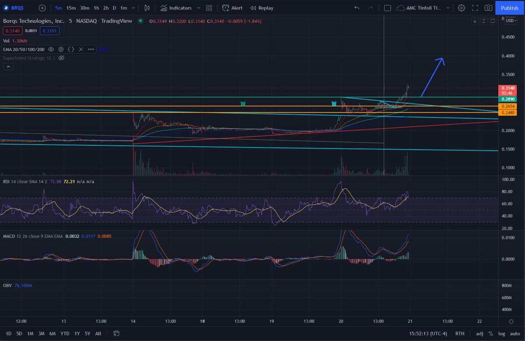Toggle EMA 20/50/100/200 visibility eye
This screenshot has width=525, height=341.
point(51,49)
